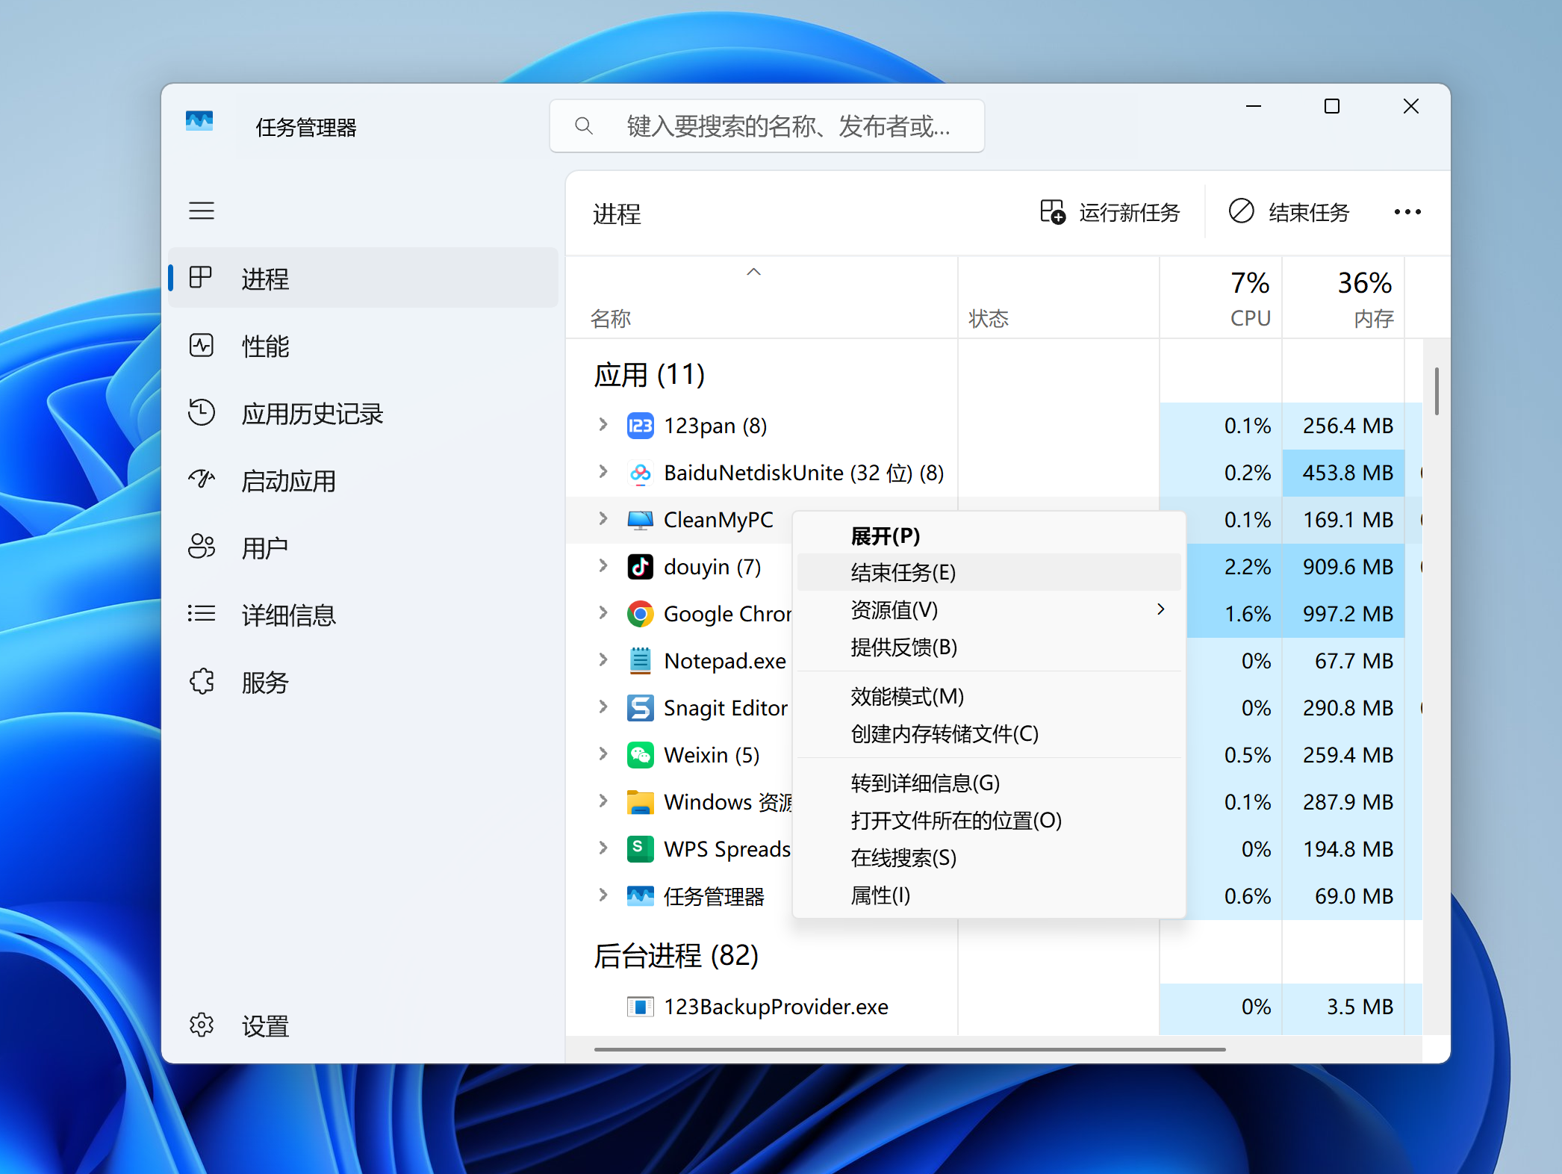Screen dimensions: 1562x1174
Task: Click the hamburger navigation menu icon
Action: point(202,211)
